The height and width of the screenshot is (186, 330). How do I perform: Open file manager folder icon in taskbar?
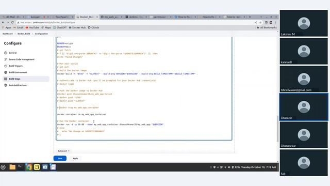tap(12, 167)
